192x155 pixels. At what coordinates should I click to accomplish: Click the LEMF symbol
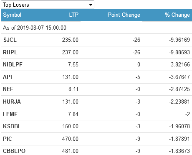(10, 114)
